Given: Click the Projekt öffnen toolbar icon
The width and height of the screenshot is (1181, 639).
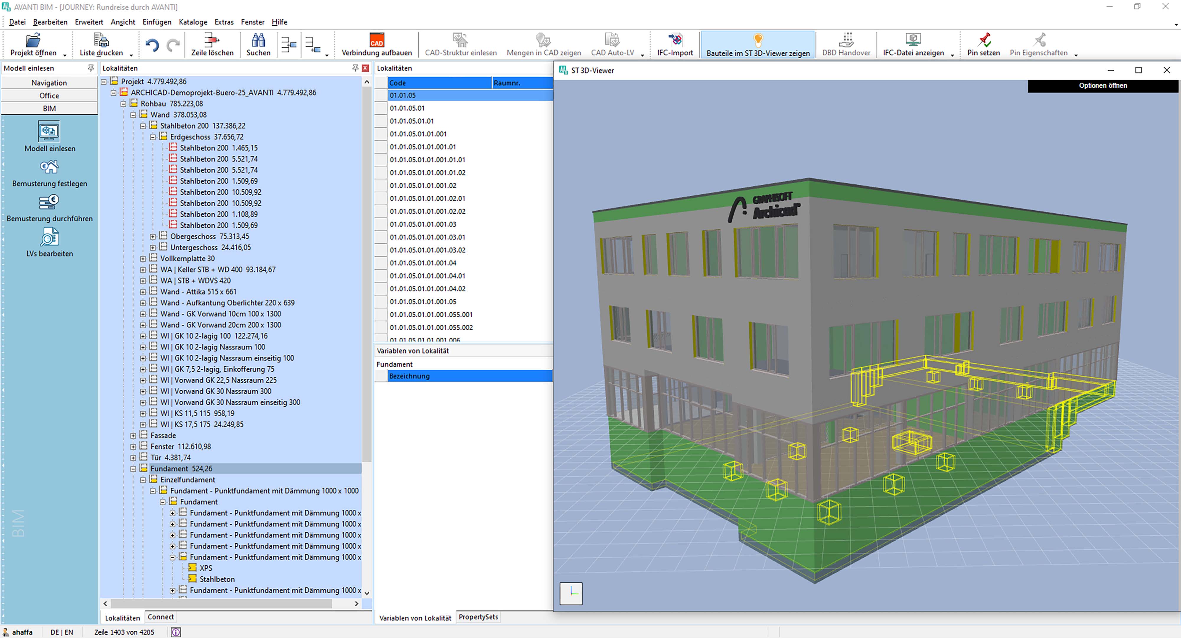Looking at the screenshot, I should tap(32, 41).
